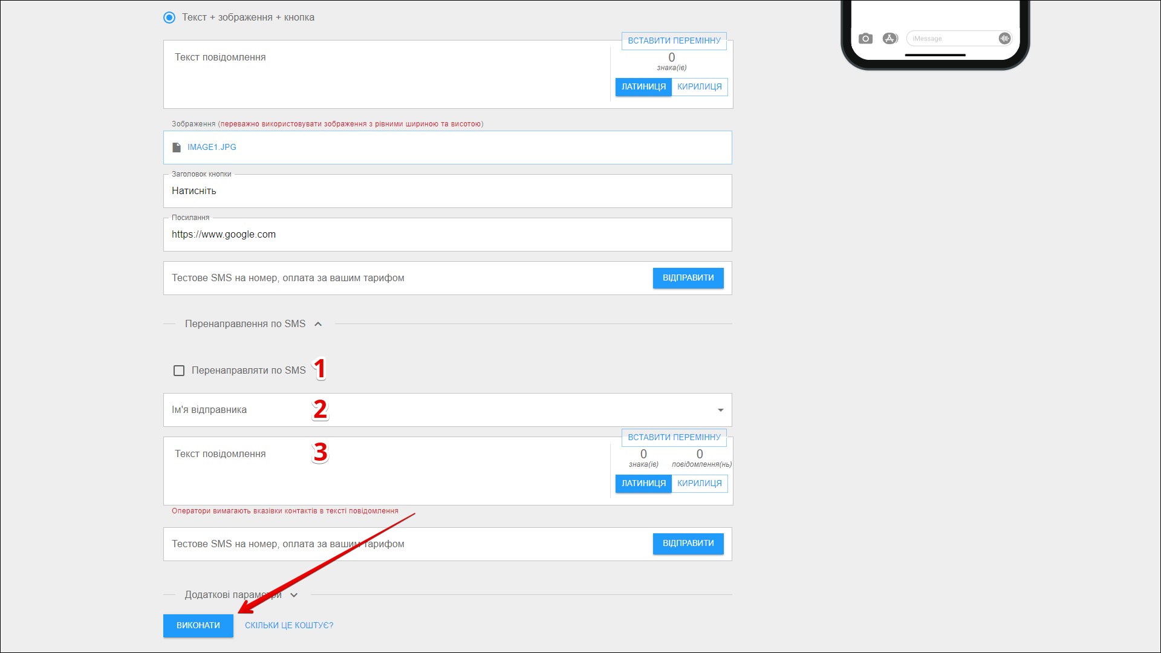1161x653 pixels.
Task: Click the 'Посилання' URL field
Action: (x=447, y=235)
